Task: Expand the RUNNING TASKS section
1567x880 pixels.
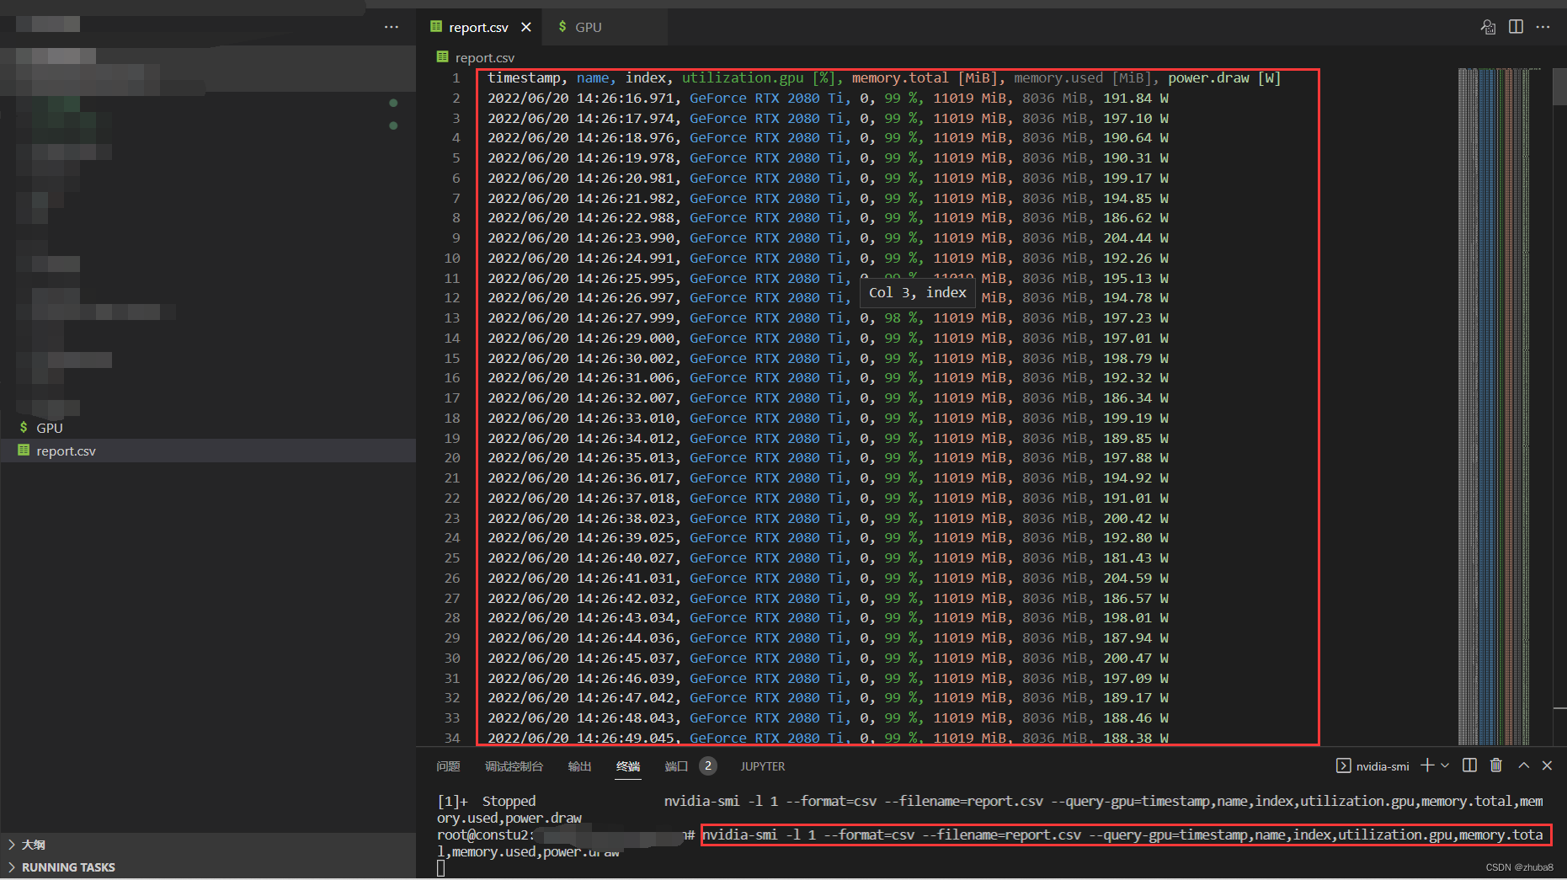Action: (x=208, y=867)
